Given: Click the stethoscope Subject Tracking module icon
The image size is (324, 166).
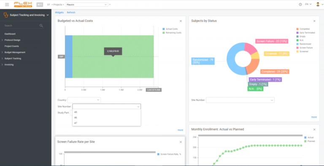Looking at the screenshot, I should (6, 15).
